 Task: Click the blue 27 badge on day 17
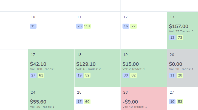coord(33,75)
